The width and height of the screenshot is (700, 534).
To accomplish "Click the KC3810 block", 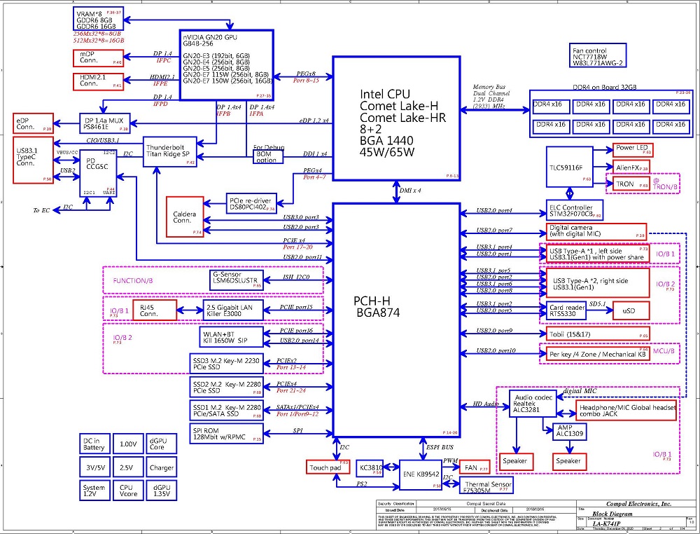I will click(370, 468).
